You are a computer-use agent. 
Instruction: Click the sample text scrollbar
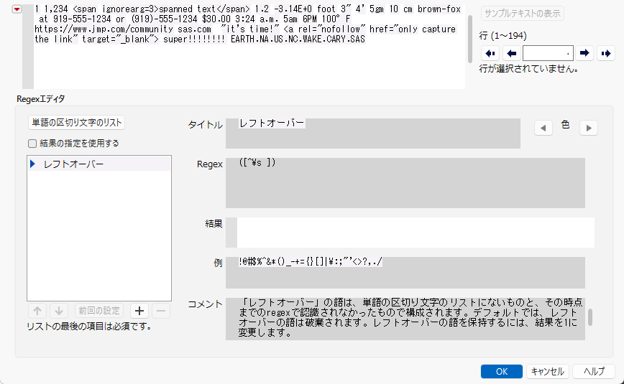[470, 39]
